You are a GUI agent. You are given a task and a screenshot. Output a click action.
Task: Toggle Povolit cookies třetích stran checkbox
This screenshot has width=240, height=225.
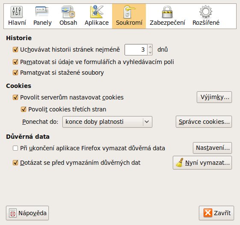click(24, 109)
